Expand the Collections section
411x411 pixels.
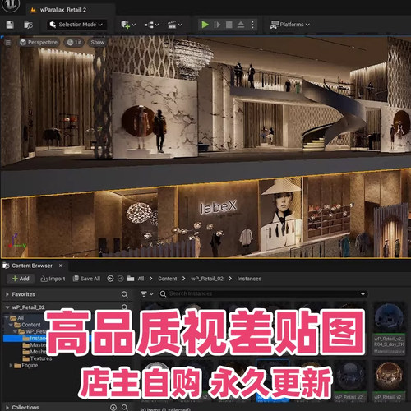tap(7, 408)
